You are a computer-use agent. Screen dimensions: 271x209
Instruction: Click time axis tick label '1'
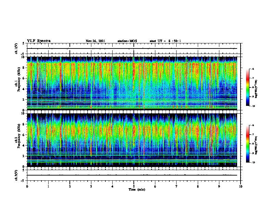pyautogui.click(x=48, y=186)
